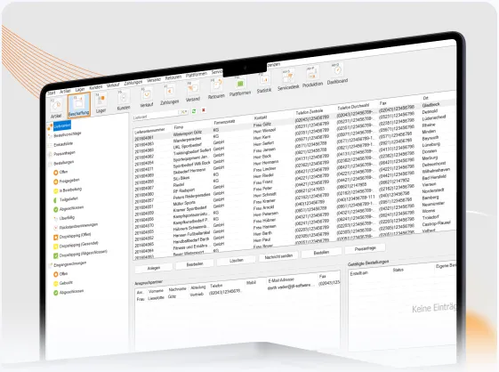Select the Bestellungen tree node
The width and height of the screenshot is (499, 372).
[x=64, y=163]
